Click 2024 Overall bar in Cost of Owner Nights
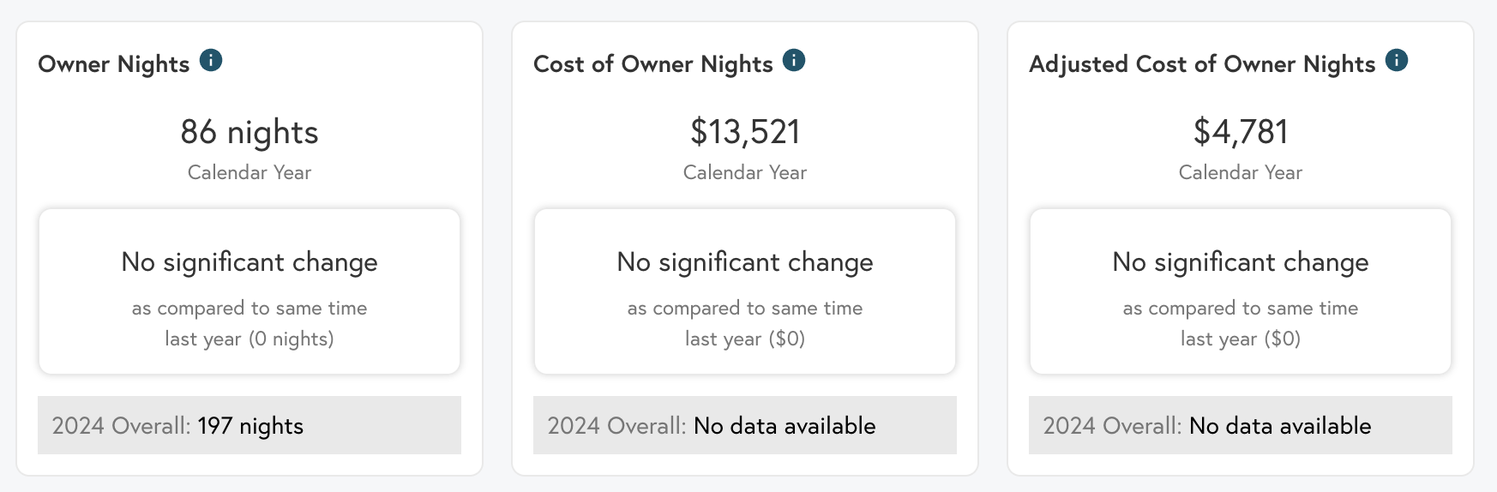Screen dimensions: 1497x492 tap(745, 425)
